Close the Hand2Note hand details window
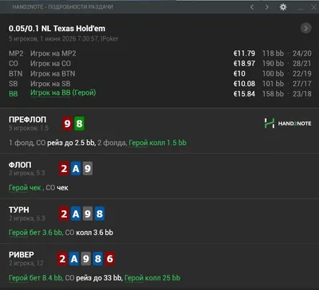The width and height of the screenshot is (319, 290). click(313, 7)
